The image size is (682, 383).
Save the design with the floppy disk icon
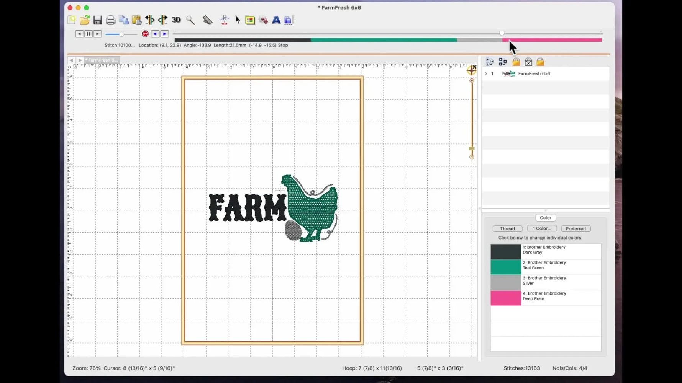[98, 20]
